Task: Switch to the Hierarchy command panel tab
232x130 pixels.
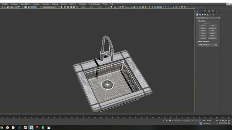Action: (x=205, y=11)
